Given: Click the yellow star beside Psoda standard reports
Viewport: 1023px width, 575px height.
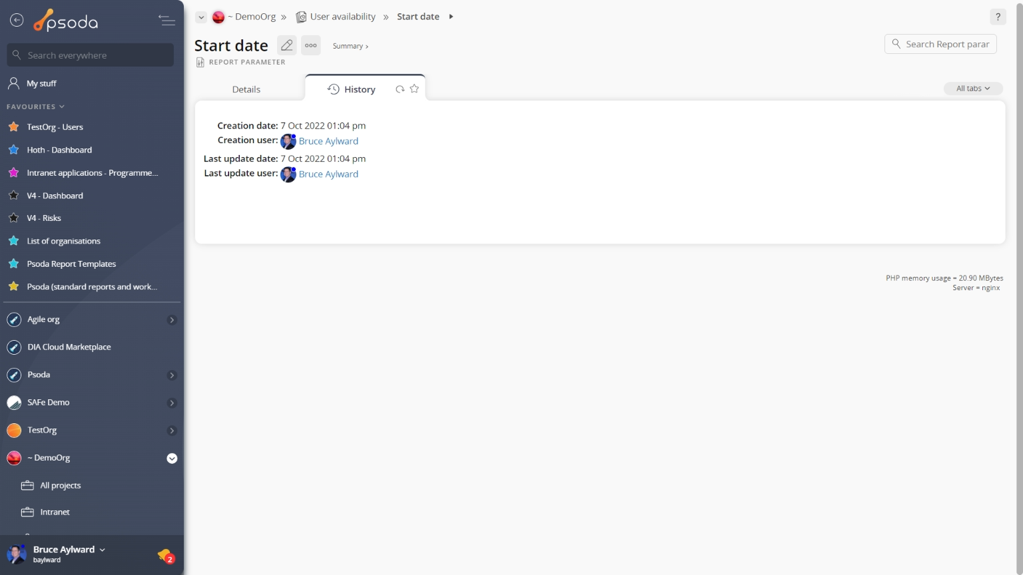Looking at the screenshot, I should [13, 286].
